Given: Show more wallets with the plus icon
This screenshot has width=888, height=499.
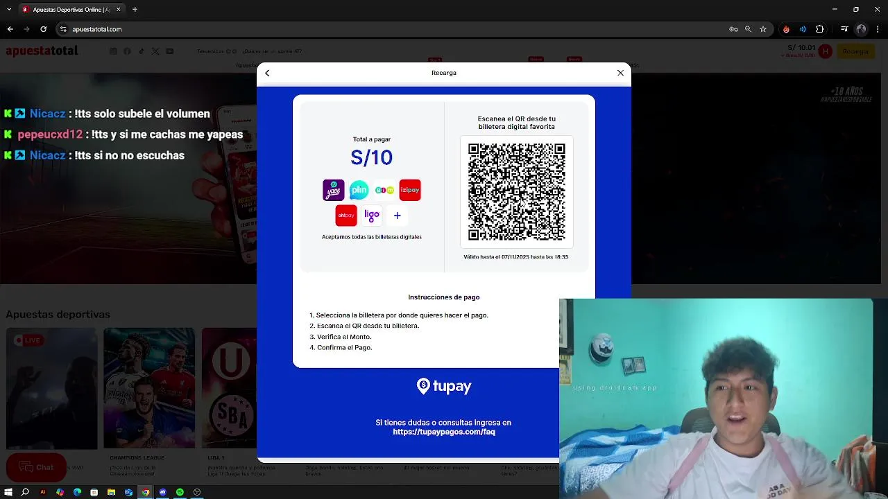Looking at the screenshot, I should [398, 216].
